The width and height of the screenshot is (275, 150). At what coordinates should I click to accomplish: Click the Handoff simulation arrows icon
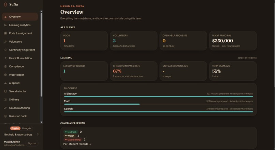[x=5, y=58]
